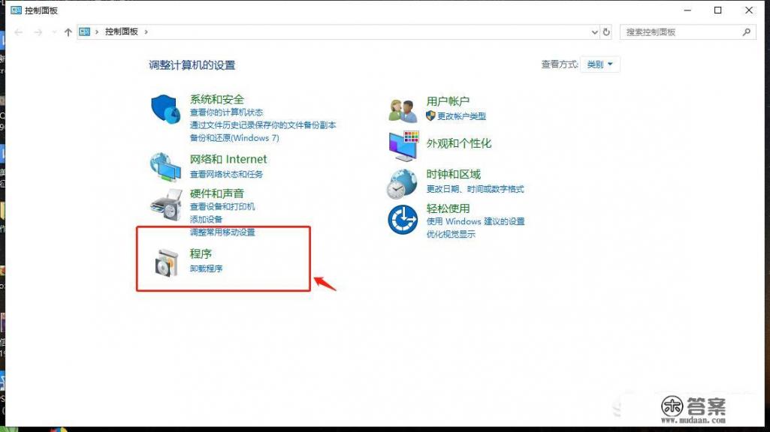Open the 类别 view-by dropdown

click(599, 64)
